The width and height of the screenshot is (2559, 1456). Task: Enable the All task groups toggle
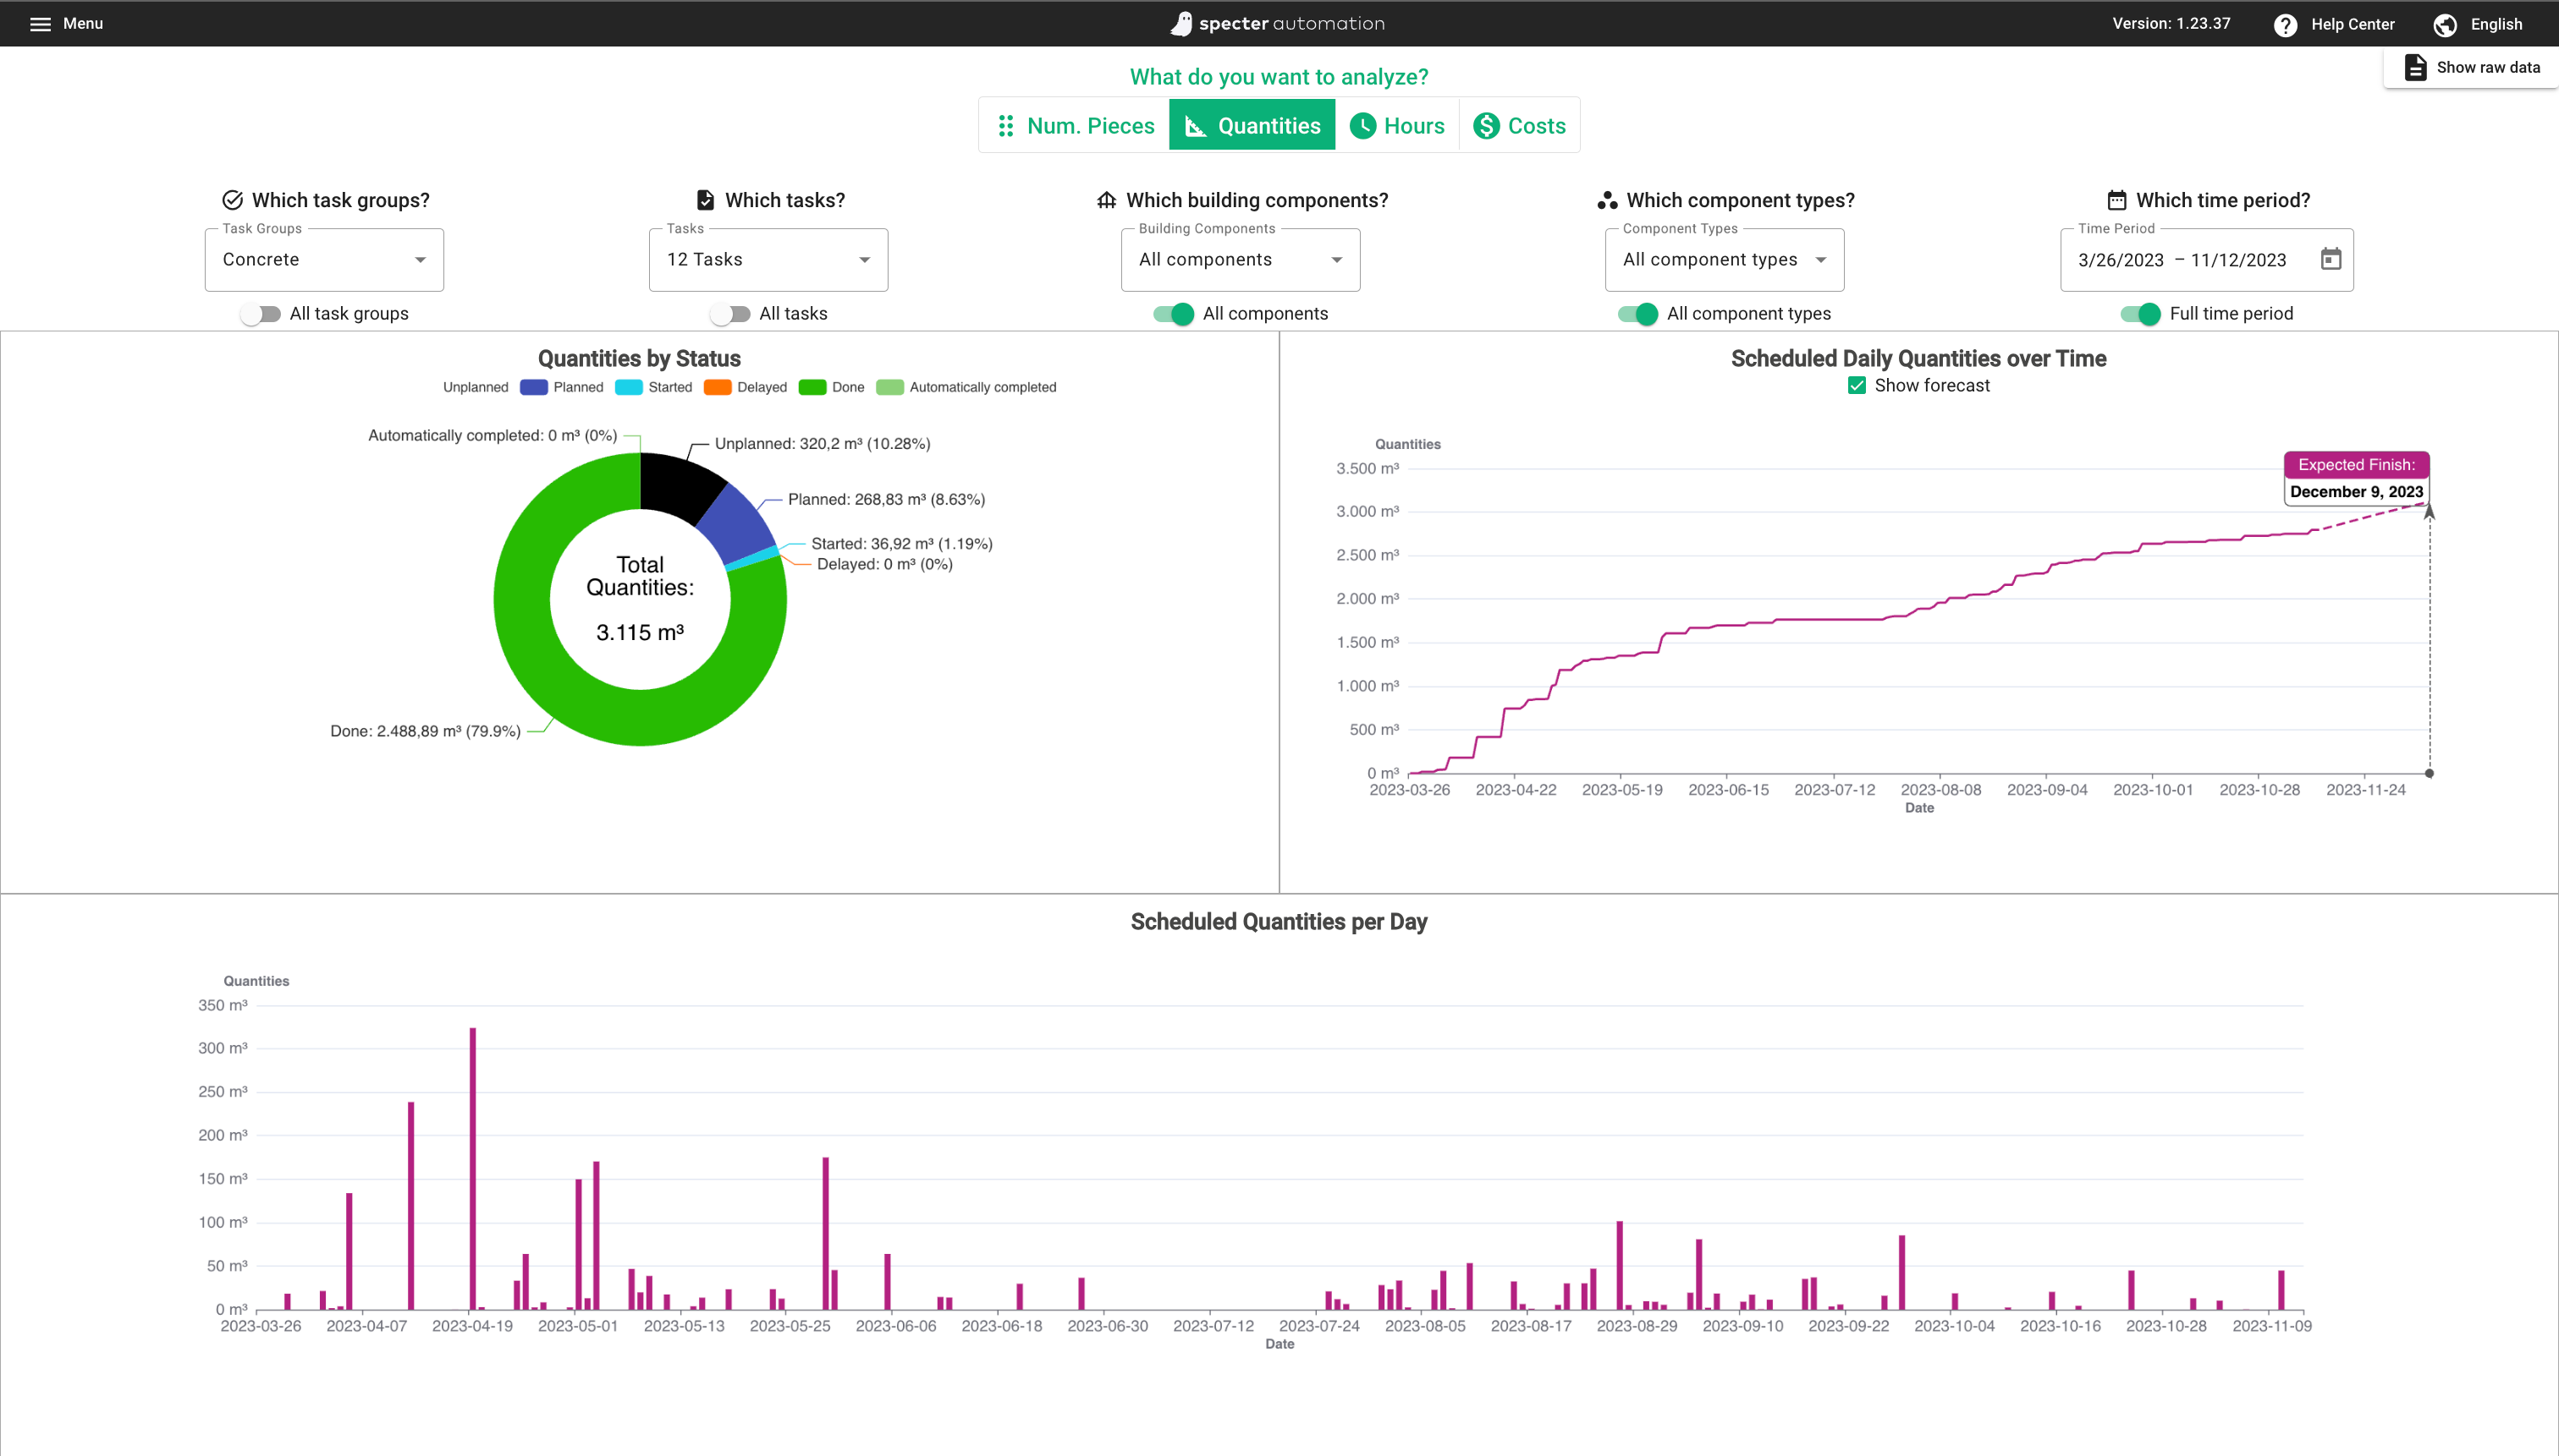pos(261,314)
